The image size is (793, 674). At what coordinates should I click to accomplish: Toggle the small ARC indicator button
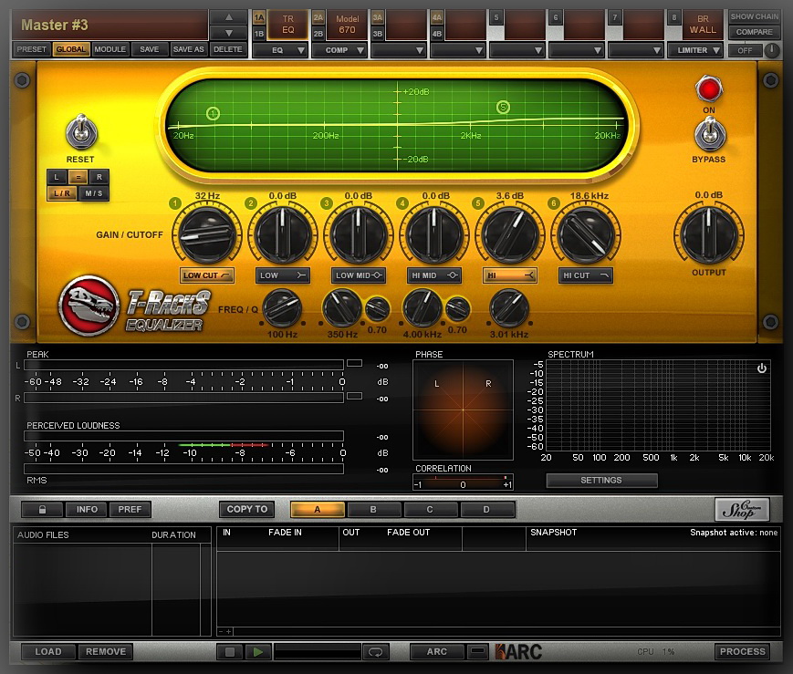pos(477,651)
